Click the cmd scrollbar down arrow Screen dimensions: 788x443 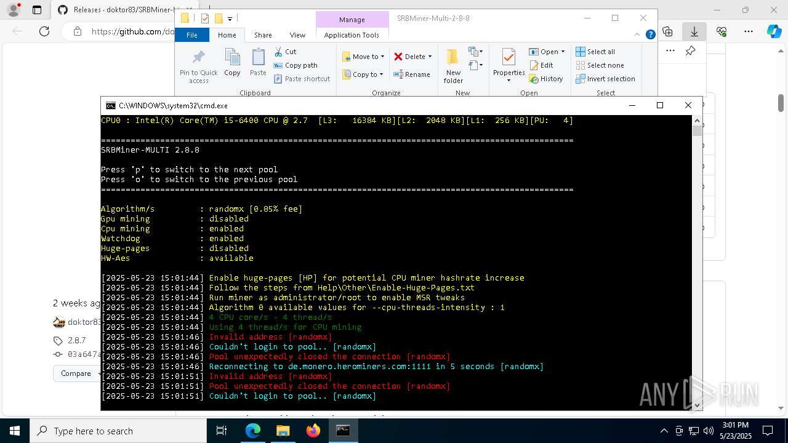(698, 405)
